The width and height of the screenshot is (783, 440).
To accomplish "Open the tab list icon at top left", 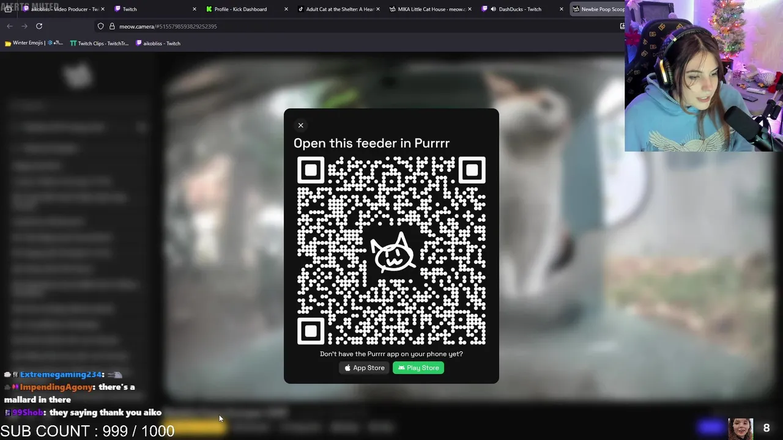I will click(8, 9).
